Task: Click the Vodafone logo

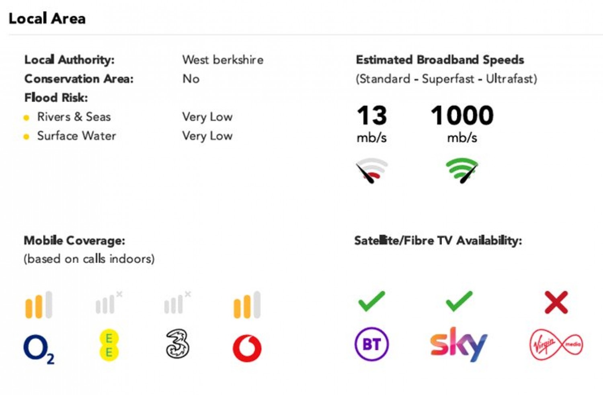Action: tap(247, 348)
